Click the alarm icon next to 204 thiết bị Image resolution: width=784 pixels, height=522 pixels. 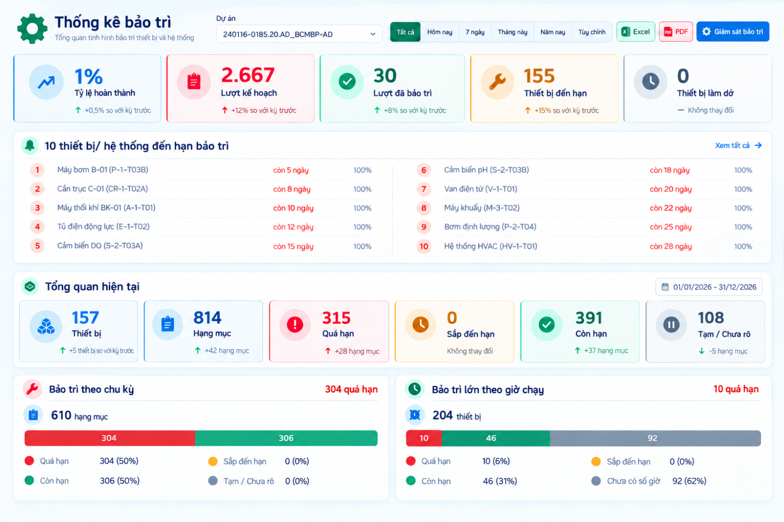415,415
